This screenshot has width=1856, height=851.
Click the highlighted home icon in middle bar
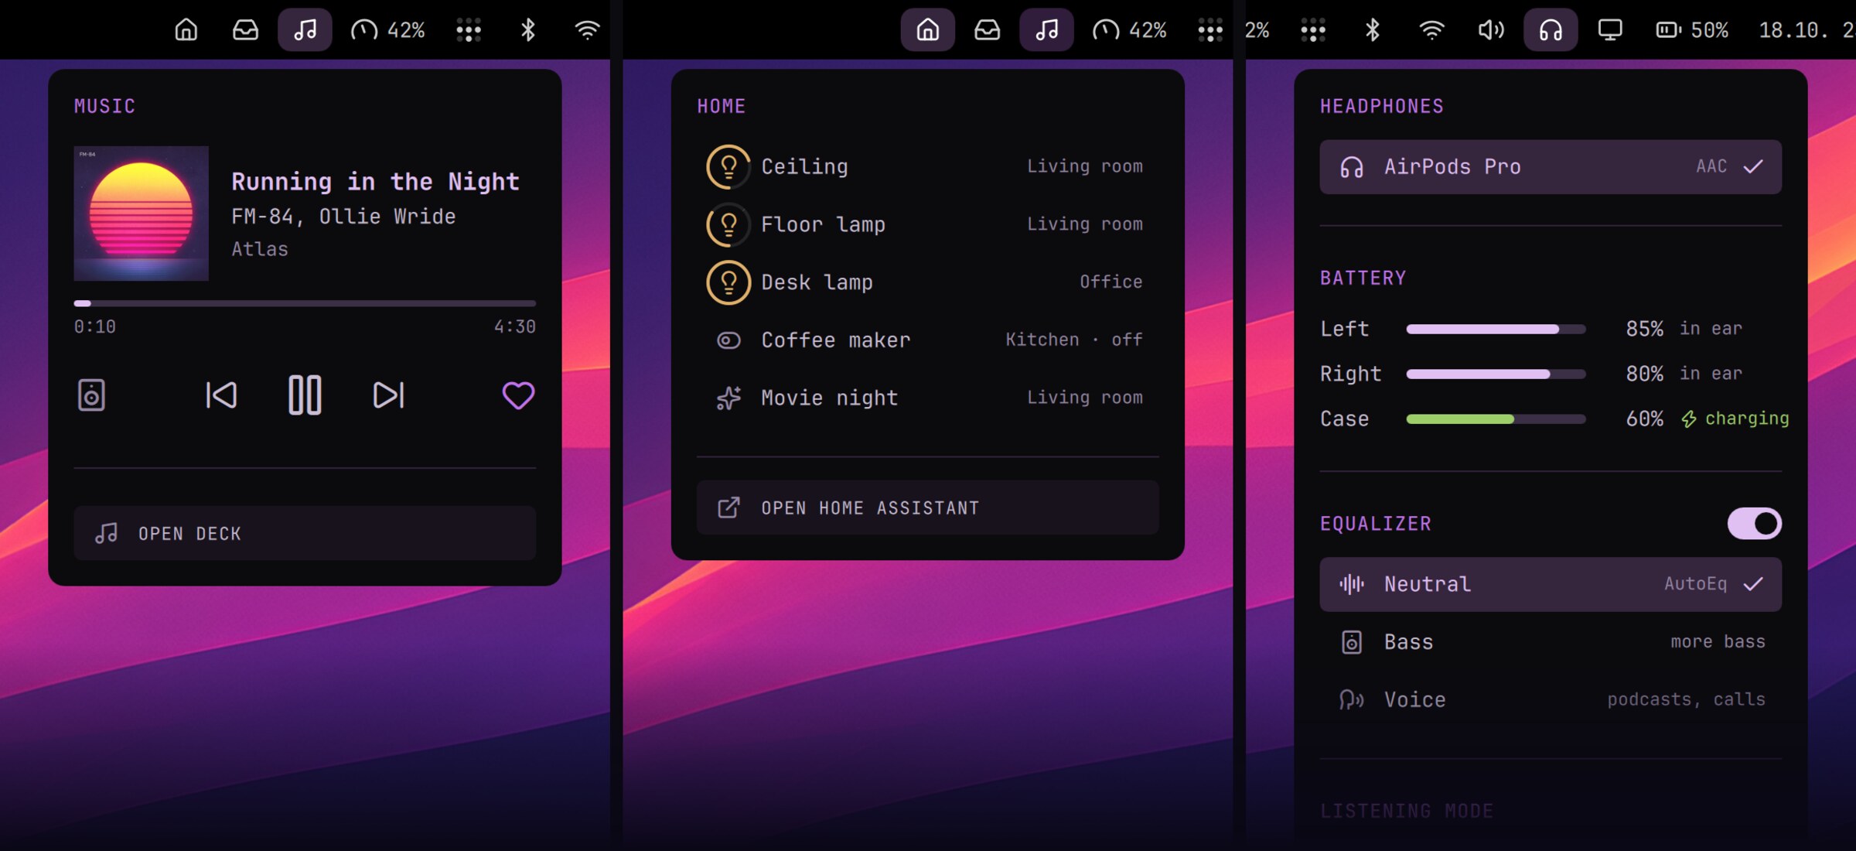point(927,30)
